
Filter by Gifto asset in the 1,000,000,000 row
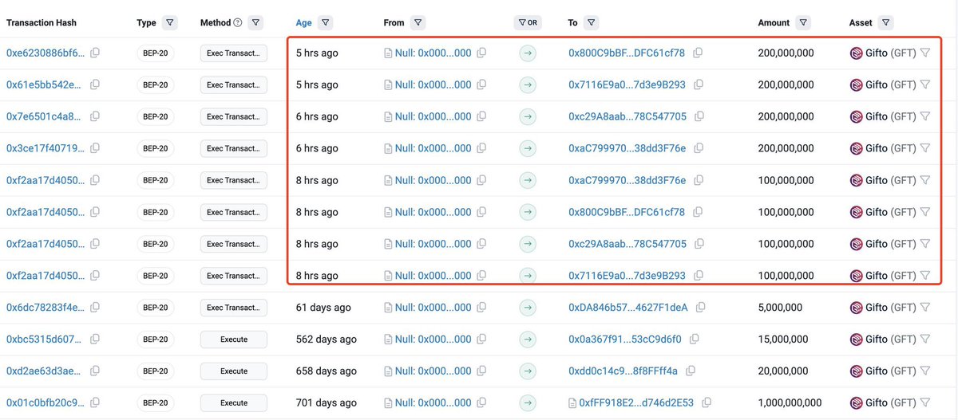(x=924, y=403)
